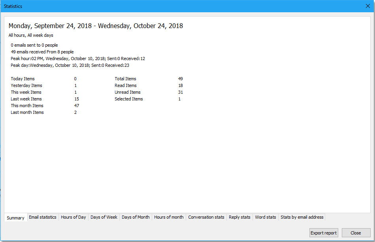Click the This month Items label

pyautogui.click(x=27, y=106)
